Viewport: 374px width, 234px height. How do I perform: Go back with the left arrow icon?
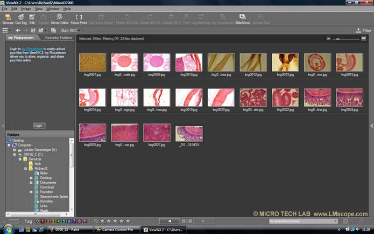18,30
